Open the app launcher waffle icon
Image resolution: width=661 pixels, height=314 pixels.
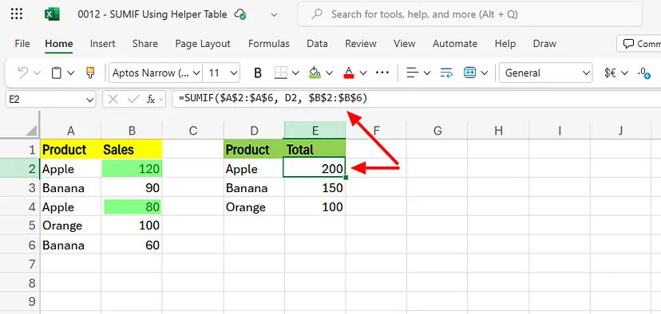coord(17,14)
